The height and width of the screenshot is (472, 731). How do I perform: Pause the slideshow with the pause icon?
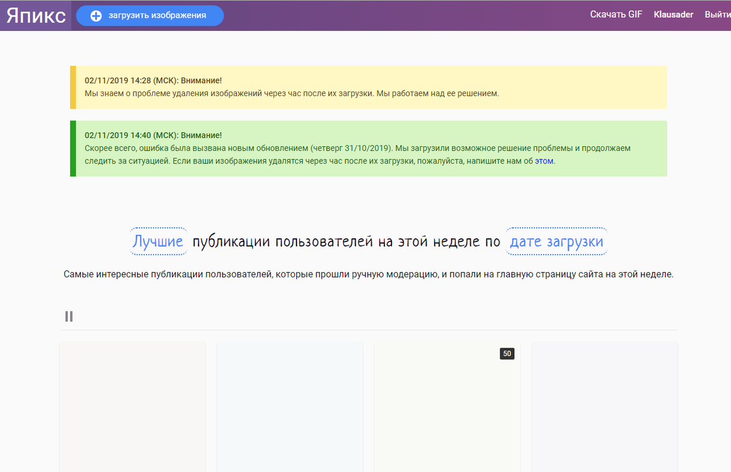[x=69, y=316]
